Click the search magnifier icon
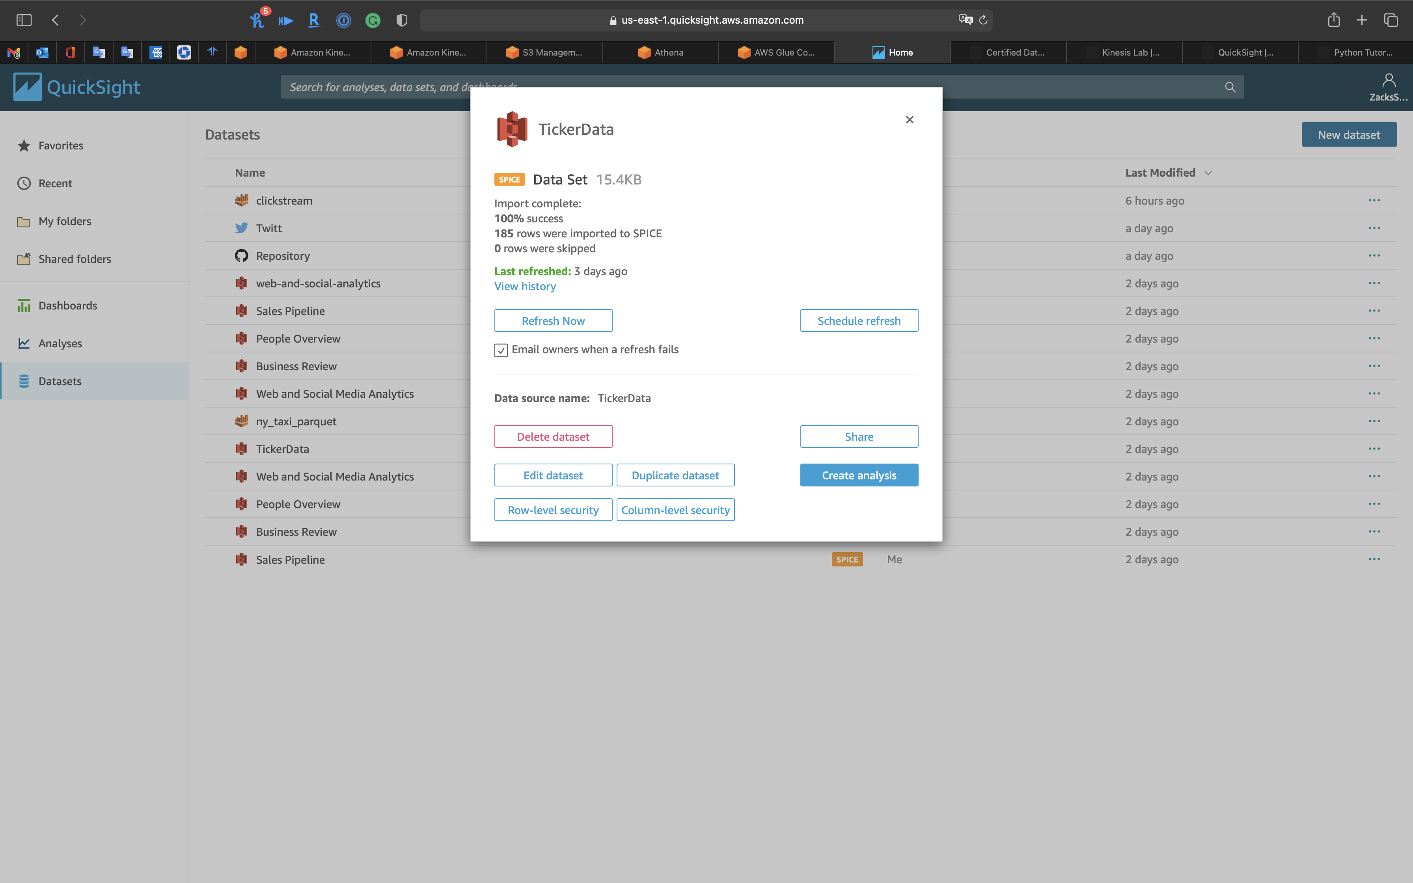This screenshot has height=883, width=1413. coord(1230,87)
